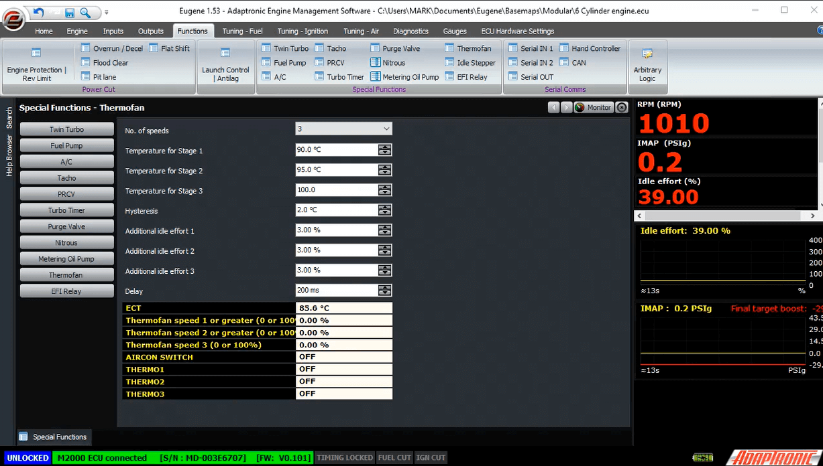
Task: Switch to Tuning - Fuel tab
Action: (x=242, y=31)
